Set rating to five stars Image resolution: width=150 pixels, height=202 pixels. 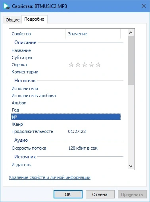[x=98, y=65]
